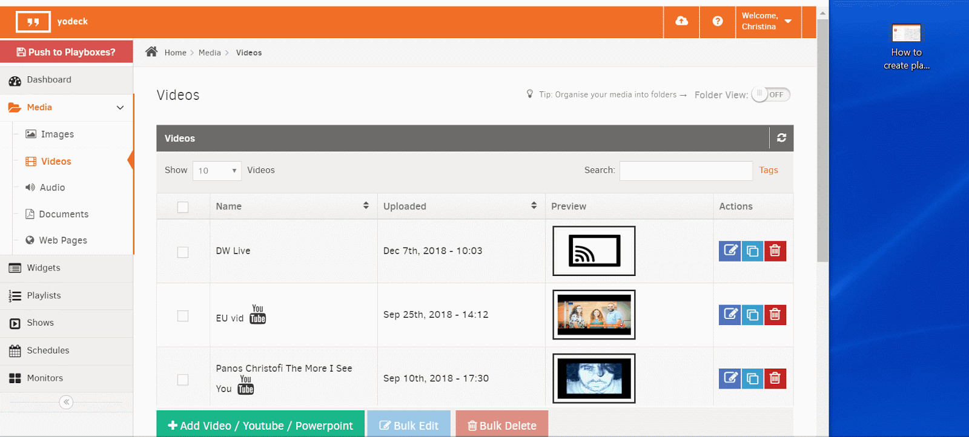The height and width of the screenshot is (437, 969).
Task: Open Documents under Media
Action: (x=64, y=214)
